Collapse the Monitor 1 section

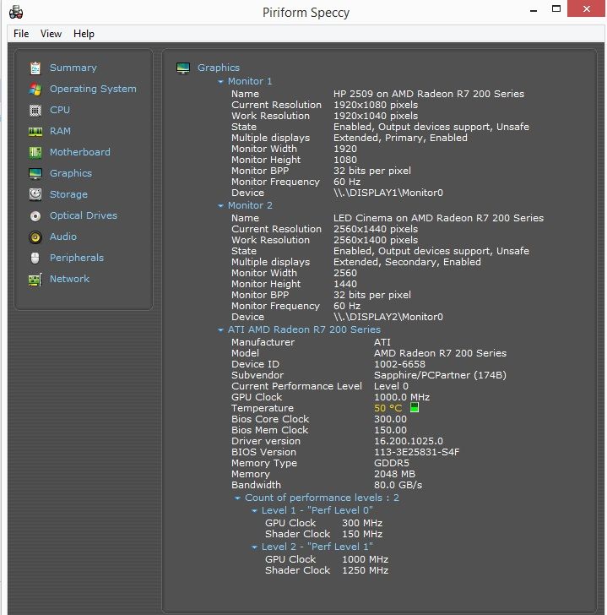click(x=221, y=82)
